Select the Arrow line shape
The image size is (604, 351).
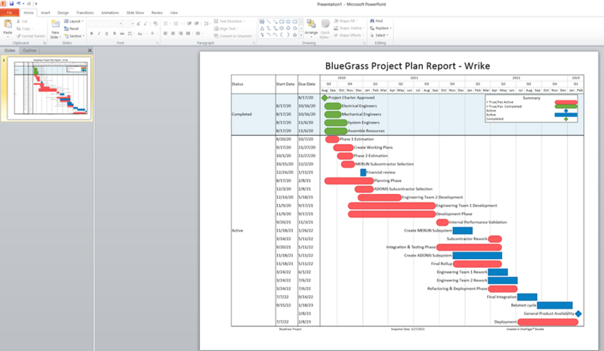[x=275, y=22]
